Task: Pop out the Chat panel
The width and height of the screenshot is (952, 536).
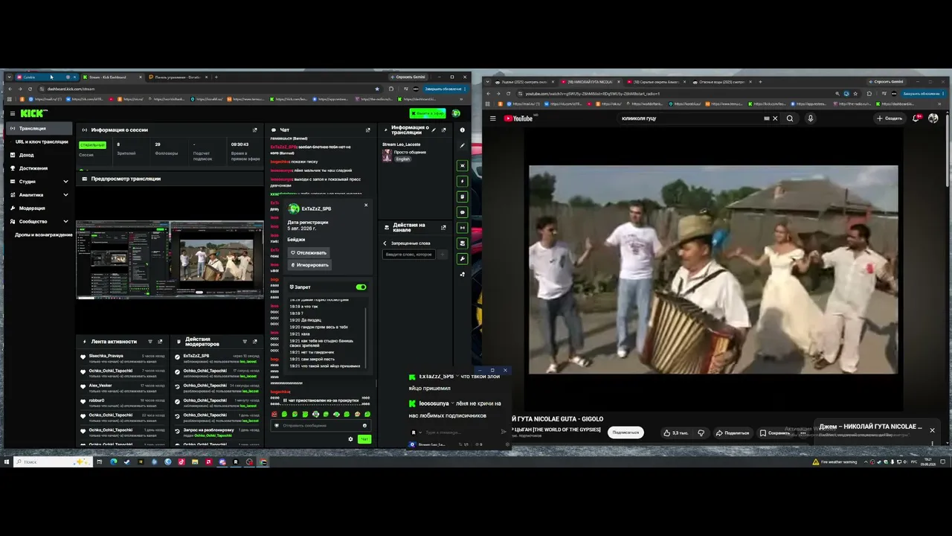Action: (x=367, y=130)
